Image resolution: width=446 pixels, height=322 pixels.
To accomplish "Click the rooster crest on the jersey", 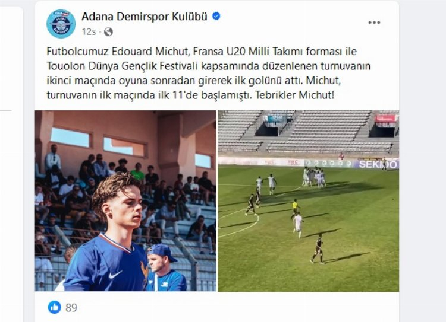I will click(x=145, y=272).
